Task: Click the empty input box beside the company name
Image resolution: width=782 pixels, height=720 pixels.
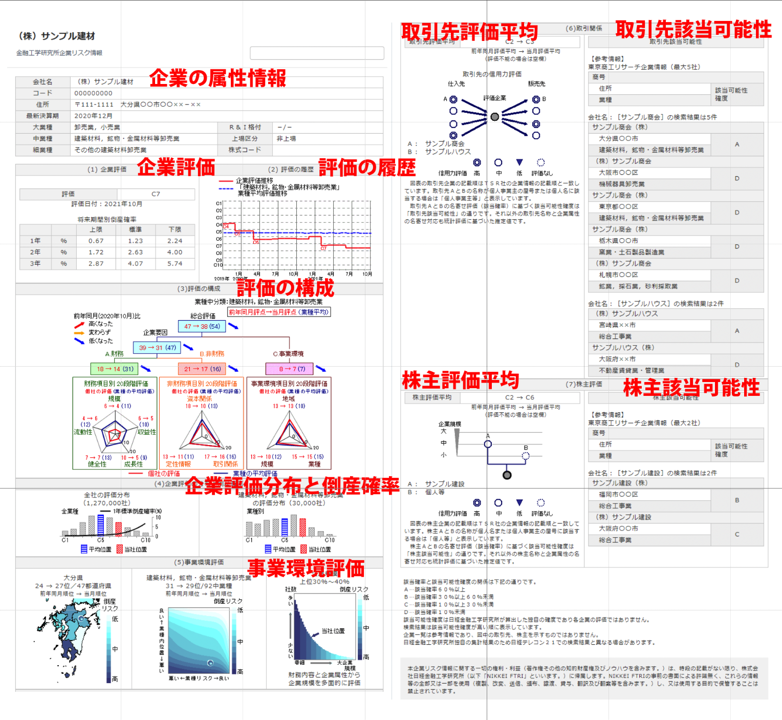Action: coord(317,53)
